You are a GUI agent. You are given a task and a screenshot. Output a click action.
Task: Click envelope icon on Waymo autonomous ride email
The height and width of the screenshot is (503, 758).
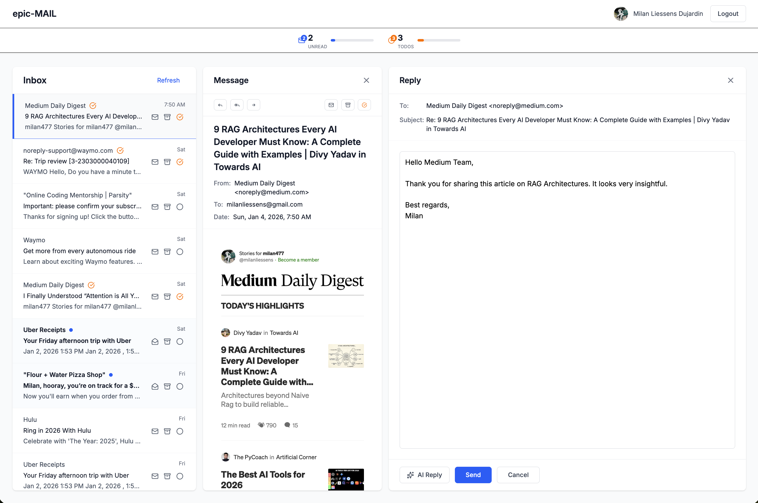(x=155, y=252)
